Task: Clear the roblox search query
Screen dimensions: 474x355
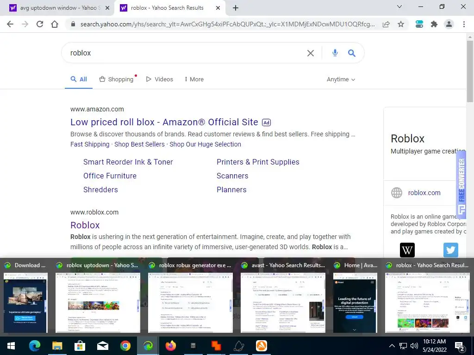Action: point(311,53)
